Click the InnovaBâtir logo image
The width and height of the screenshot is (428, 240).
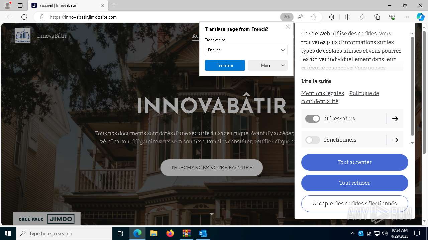click(x=22, y=36)
